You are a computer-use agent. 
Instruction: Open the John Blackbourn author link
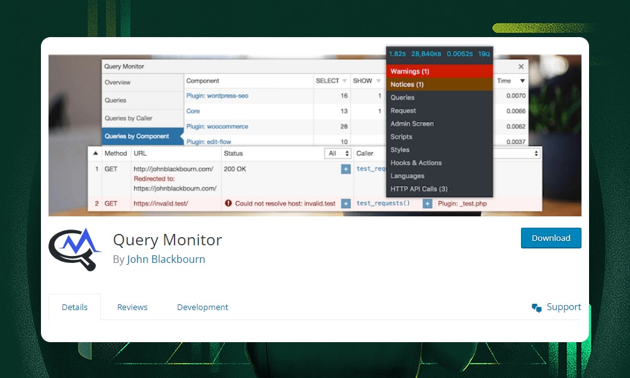coord(165,258)
